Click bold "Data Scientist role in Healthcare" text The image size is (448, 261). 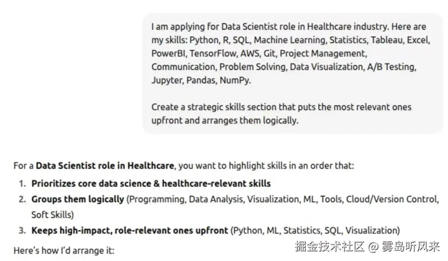[105, 165]
